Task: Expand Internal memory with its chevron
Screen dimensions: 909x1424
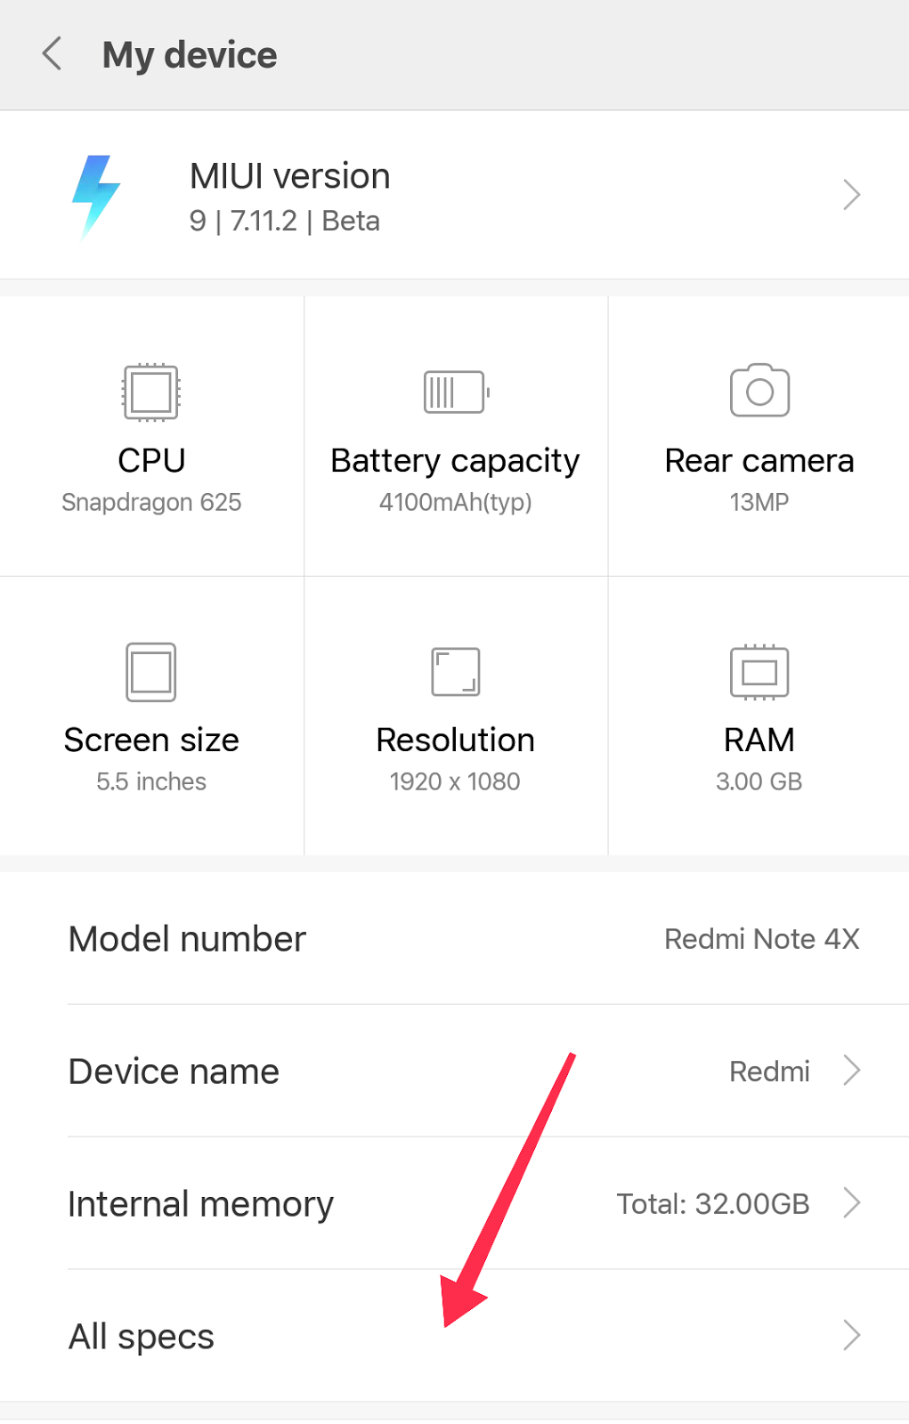Action: (x=851, y=1203)
